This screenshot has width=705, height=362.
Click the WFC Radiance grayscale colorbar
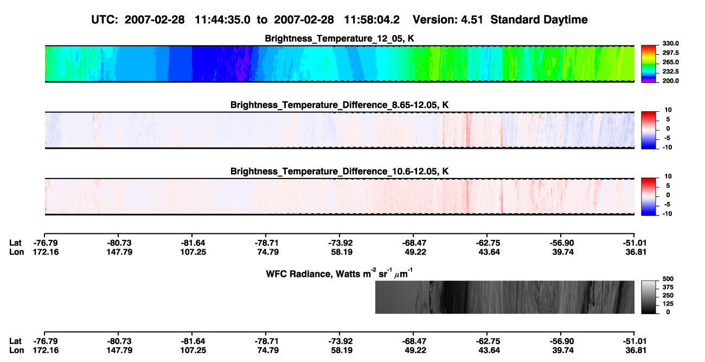coord(648,297)
